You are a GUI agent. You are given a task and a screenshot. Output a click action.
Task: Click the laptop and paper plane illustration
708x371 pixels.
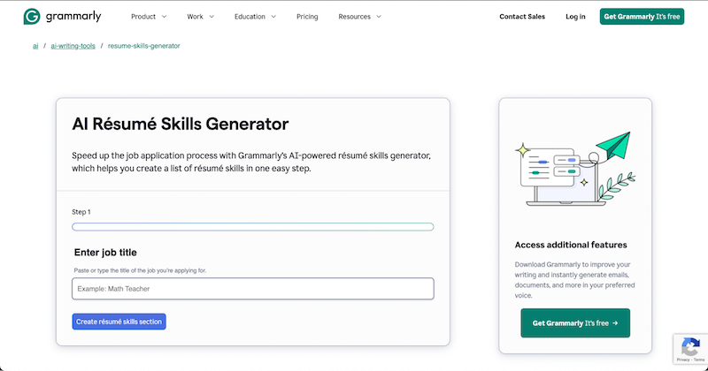coord(575,169)
